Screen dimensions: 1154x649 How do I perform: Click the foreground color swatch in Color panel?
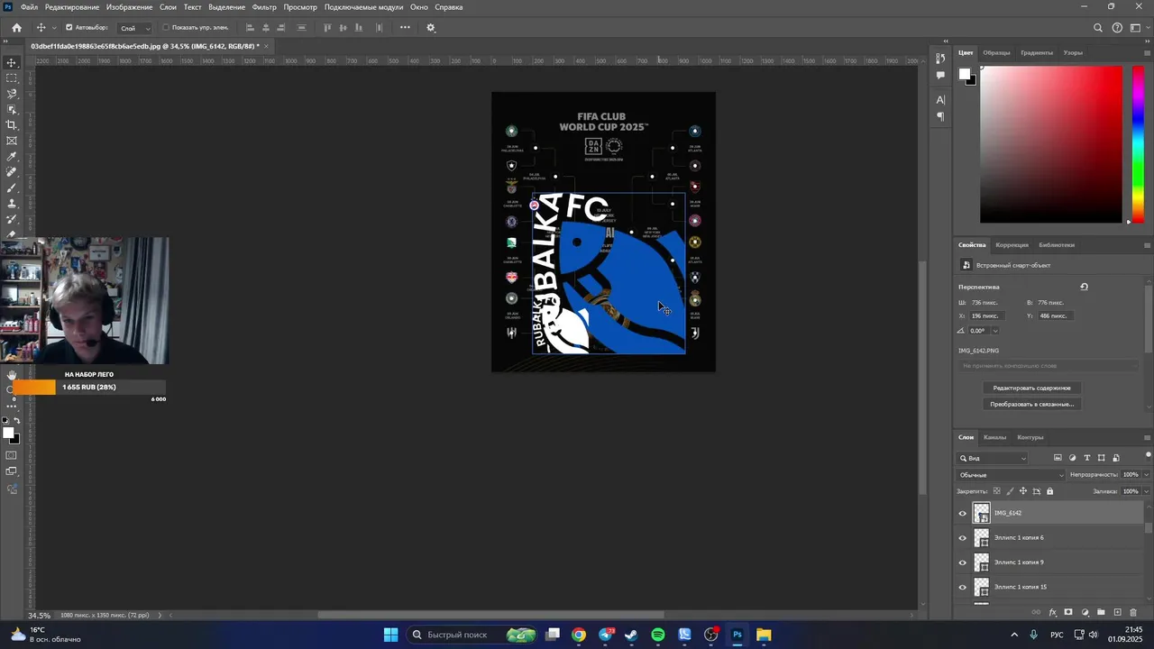(964, 74)
